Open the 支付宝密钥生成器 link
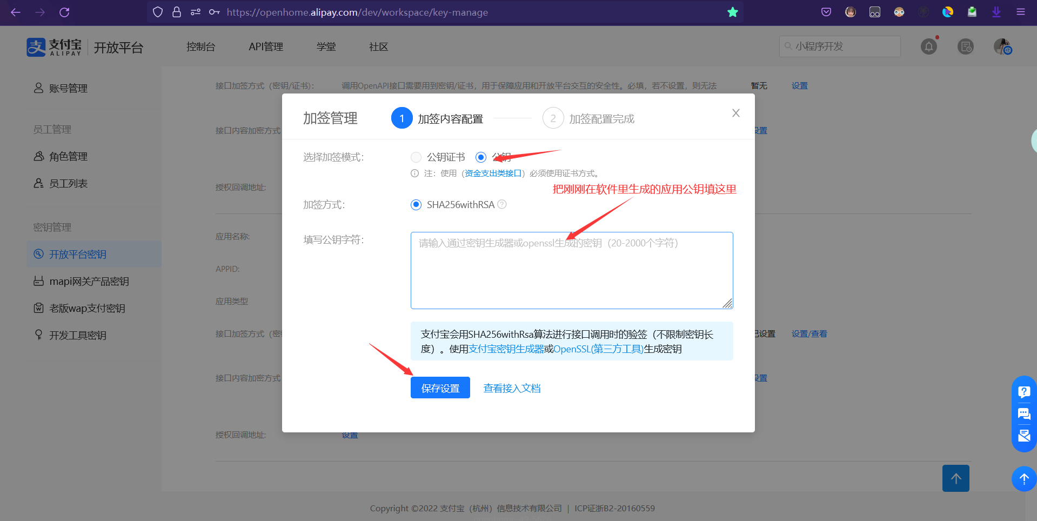The width and height of the screenshot is (1037, 521). pos(506,349)
